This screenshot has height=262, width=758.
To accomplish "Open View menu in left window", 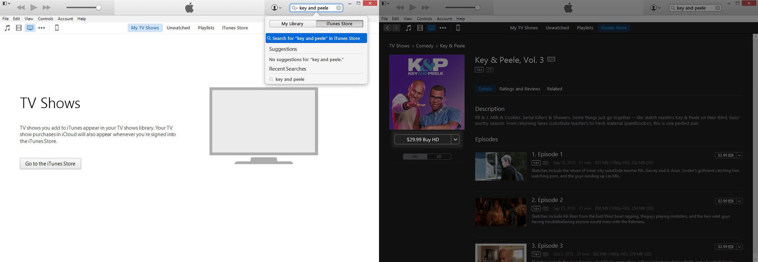I will pos(29,18).
